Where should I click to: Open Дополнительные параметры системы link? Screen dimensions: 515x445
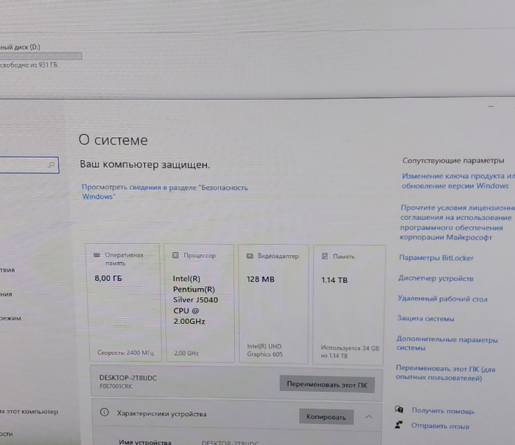446,343
